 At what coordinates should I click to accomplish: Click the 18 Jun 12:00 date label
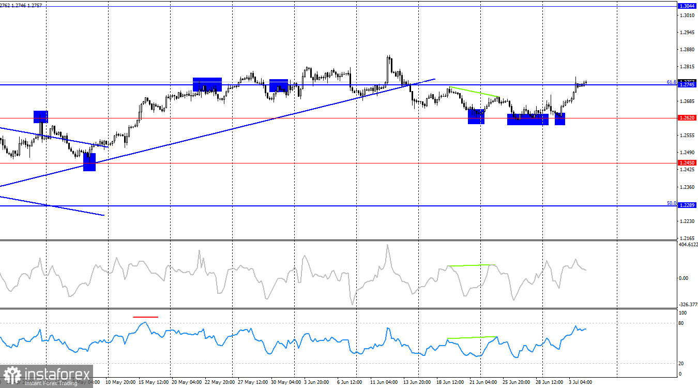click(x=451, y=382)
